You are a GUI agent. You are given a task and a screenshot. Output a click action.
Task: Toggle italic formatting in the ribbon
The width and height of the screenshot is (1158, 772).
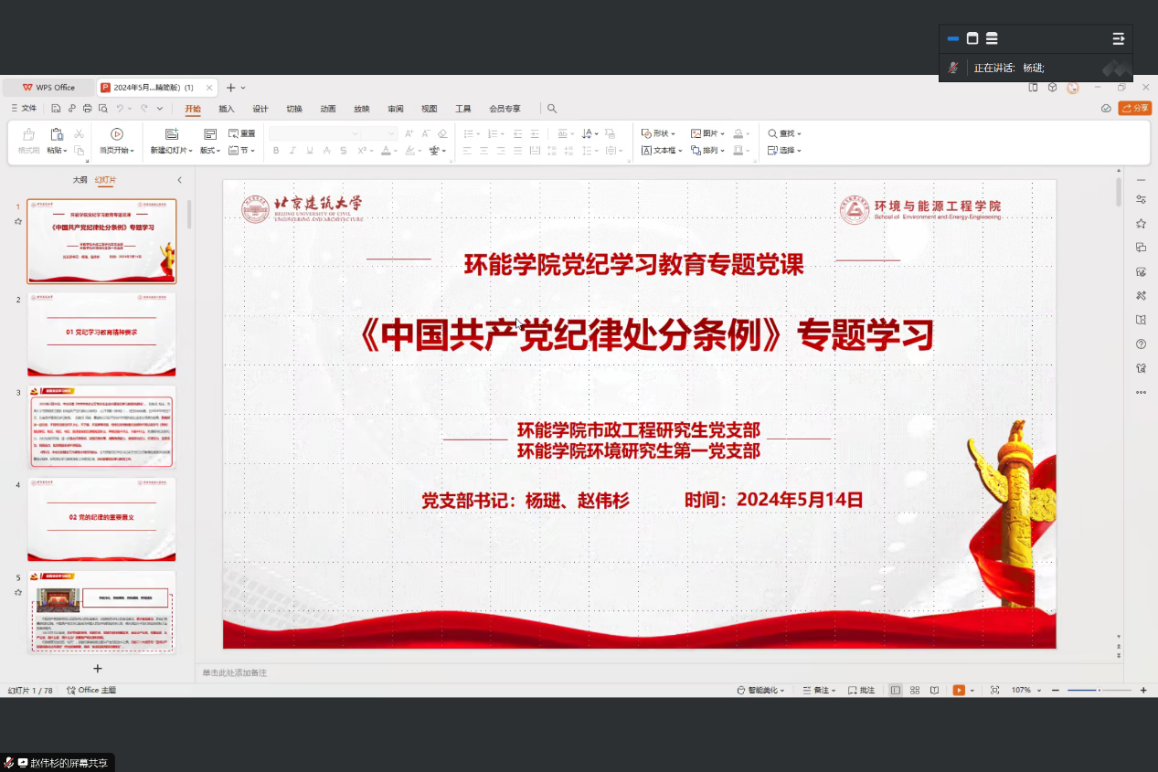click(292, 151)
